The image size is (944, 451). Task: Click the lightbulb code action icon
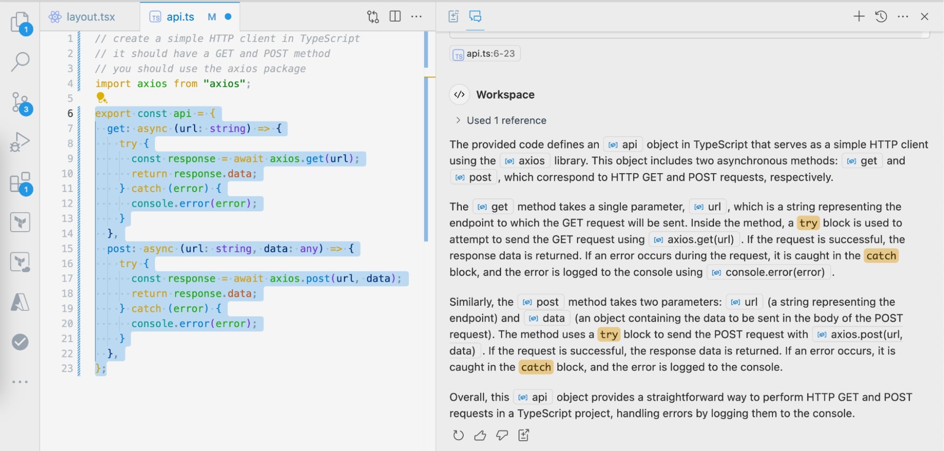102,98
